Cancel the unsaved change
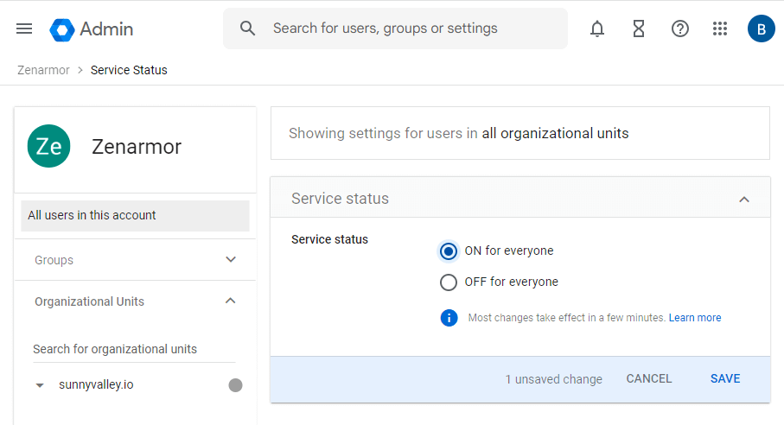 648,379
